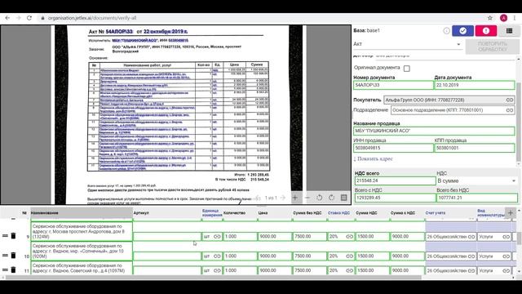522x294 pixels.
Task: Click the Повторить обработку button
Action: (x=492, y=47)
